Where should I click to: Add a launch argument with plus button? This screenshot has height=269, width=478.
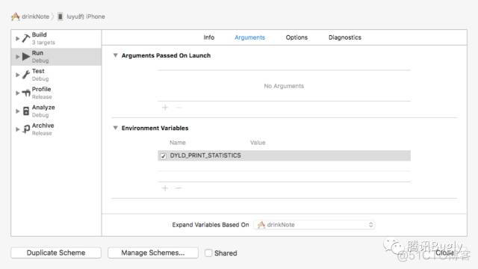[165, 108]
